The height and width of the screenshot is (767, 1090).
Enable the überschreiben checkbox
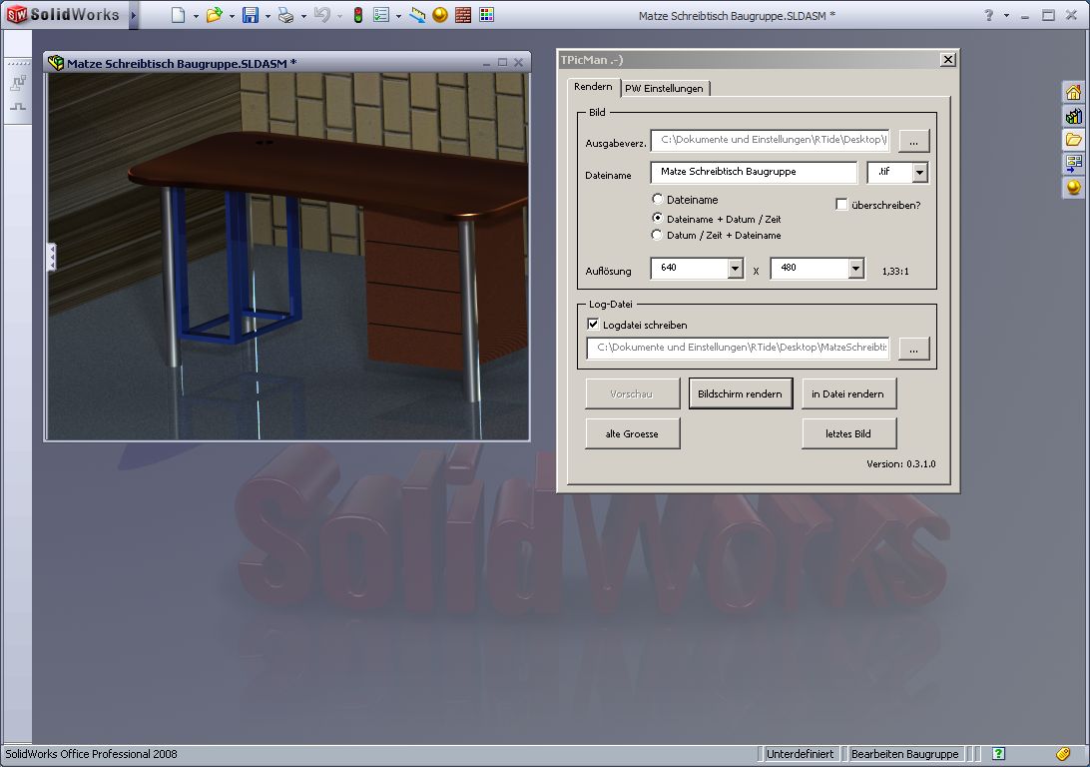(841, 205)
